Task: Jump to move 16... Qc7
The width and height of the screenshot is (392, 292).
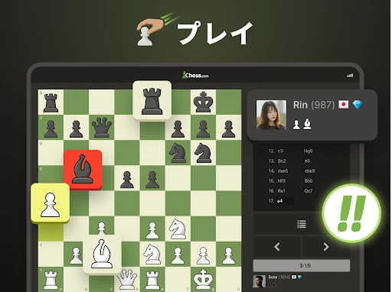Action: [x=308, y=190]
